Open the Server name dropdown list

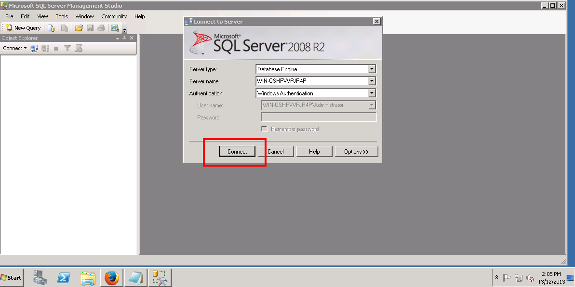click(372, 81)
